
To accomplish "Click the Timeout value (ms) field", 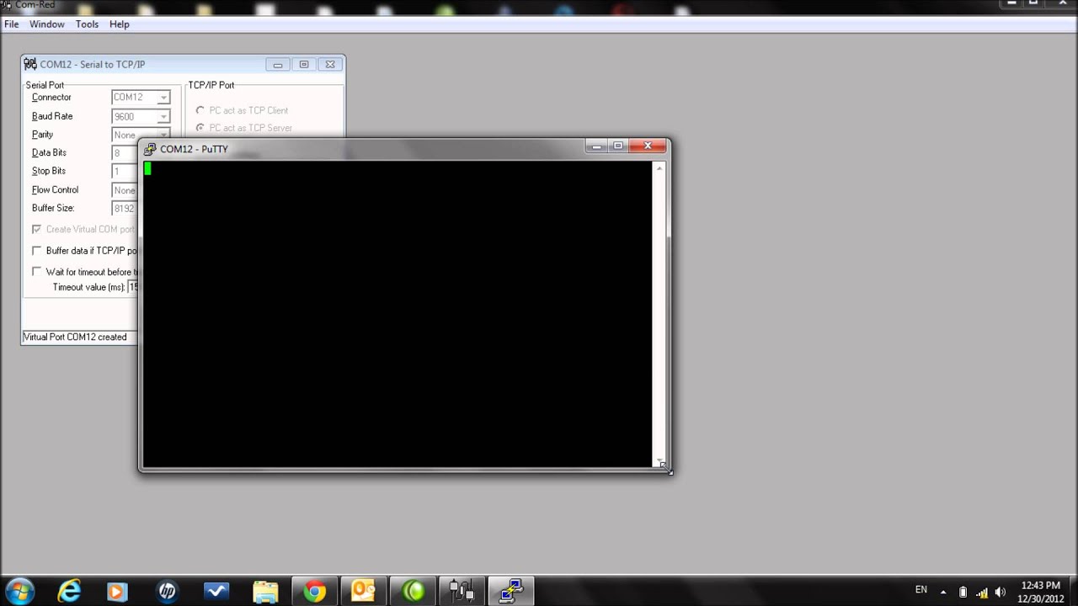I will (133, 287).
